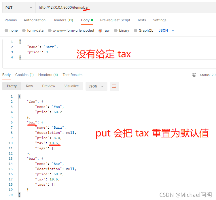Click the "name": "Barz" response line

(x=51, y=127)
